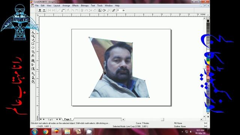Add page with plus after '1 of 1'
The image size is (240, 135).
pyautogui.click(x=57, y=119)
